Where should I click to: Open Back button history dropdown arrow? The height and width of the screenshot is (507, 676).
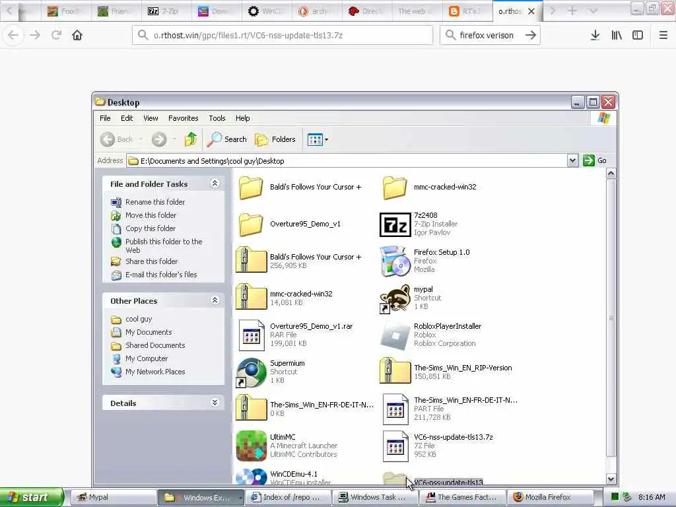coord(141,139)
